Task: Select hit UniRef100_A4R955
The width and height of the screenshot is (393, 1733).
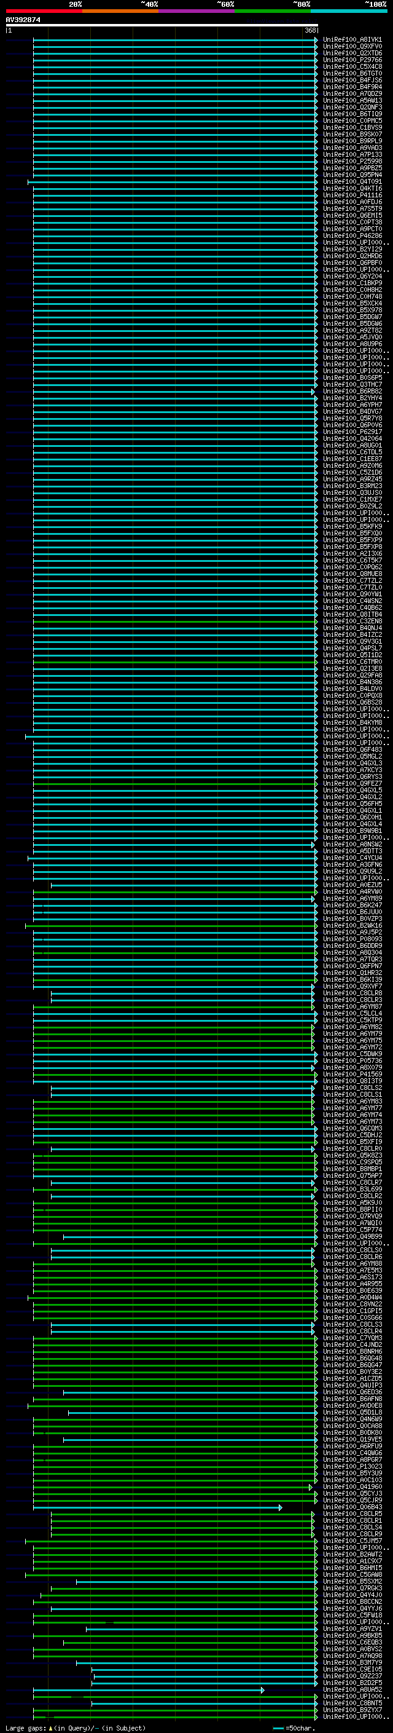Action: [352, 1284]
